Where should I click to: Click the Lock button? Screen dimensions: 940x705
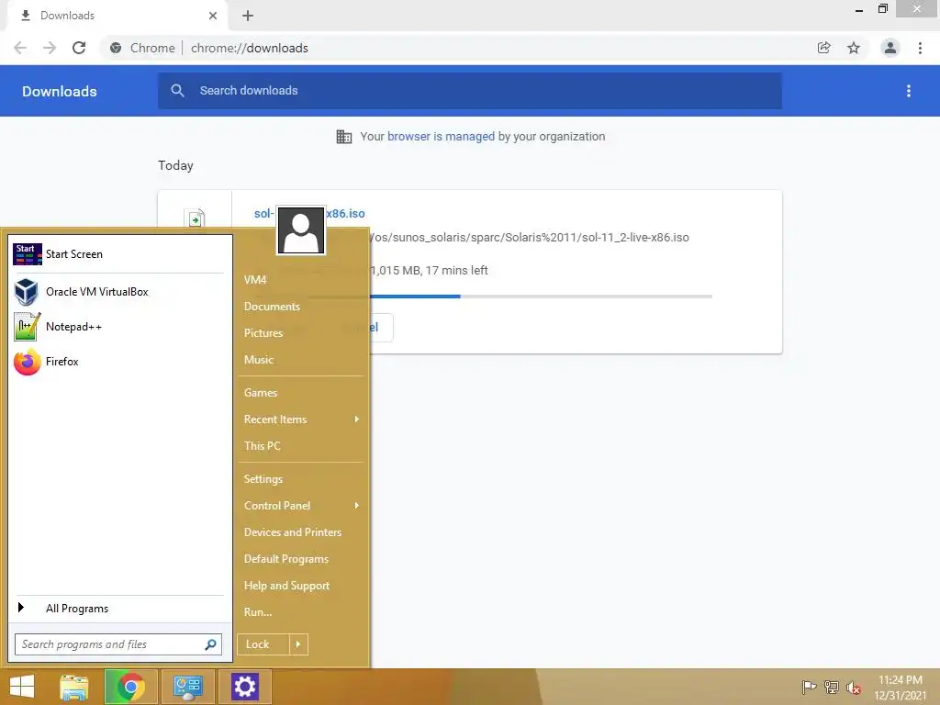coord(263,644)
